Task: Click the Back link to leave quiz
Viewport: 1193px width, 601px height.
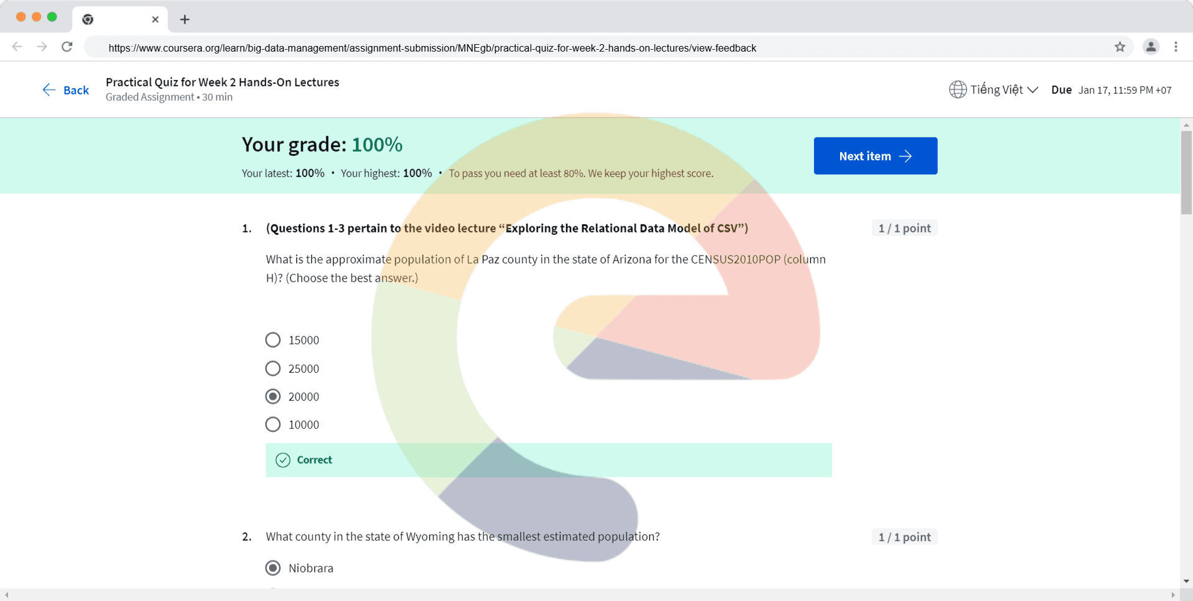Action: [66, 90]
